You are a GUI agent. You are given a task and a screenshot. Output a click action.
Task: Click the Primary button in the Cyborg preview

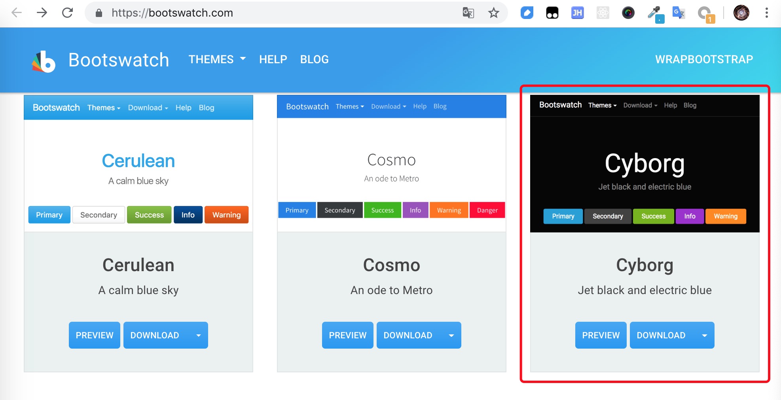pos(563,216)
